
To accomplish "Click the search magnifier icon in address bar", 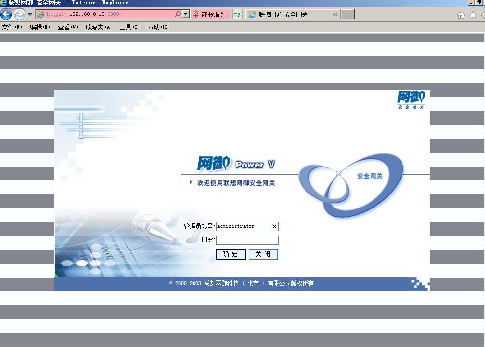I will (178, 14).
